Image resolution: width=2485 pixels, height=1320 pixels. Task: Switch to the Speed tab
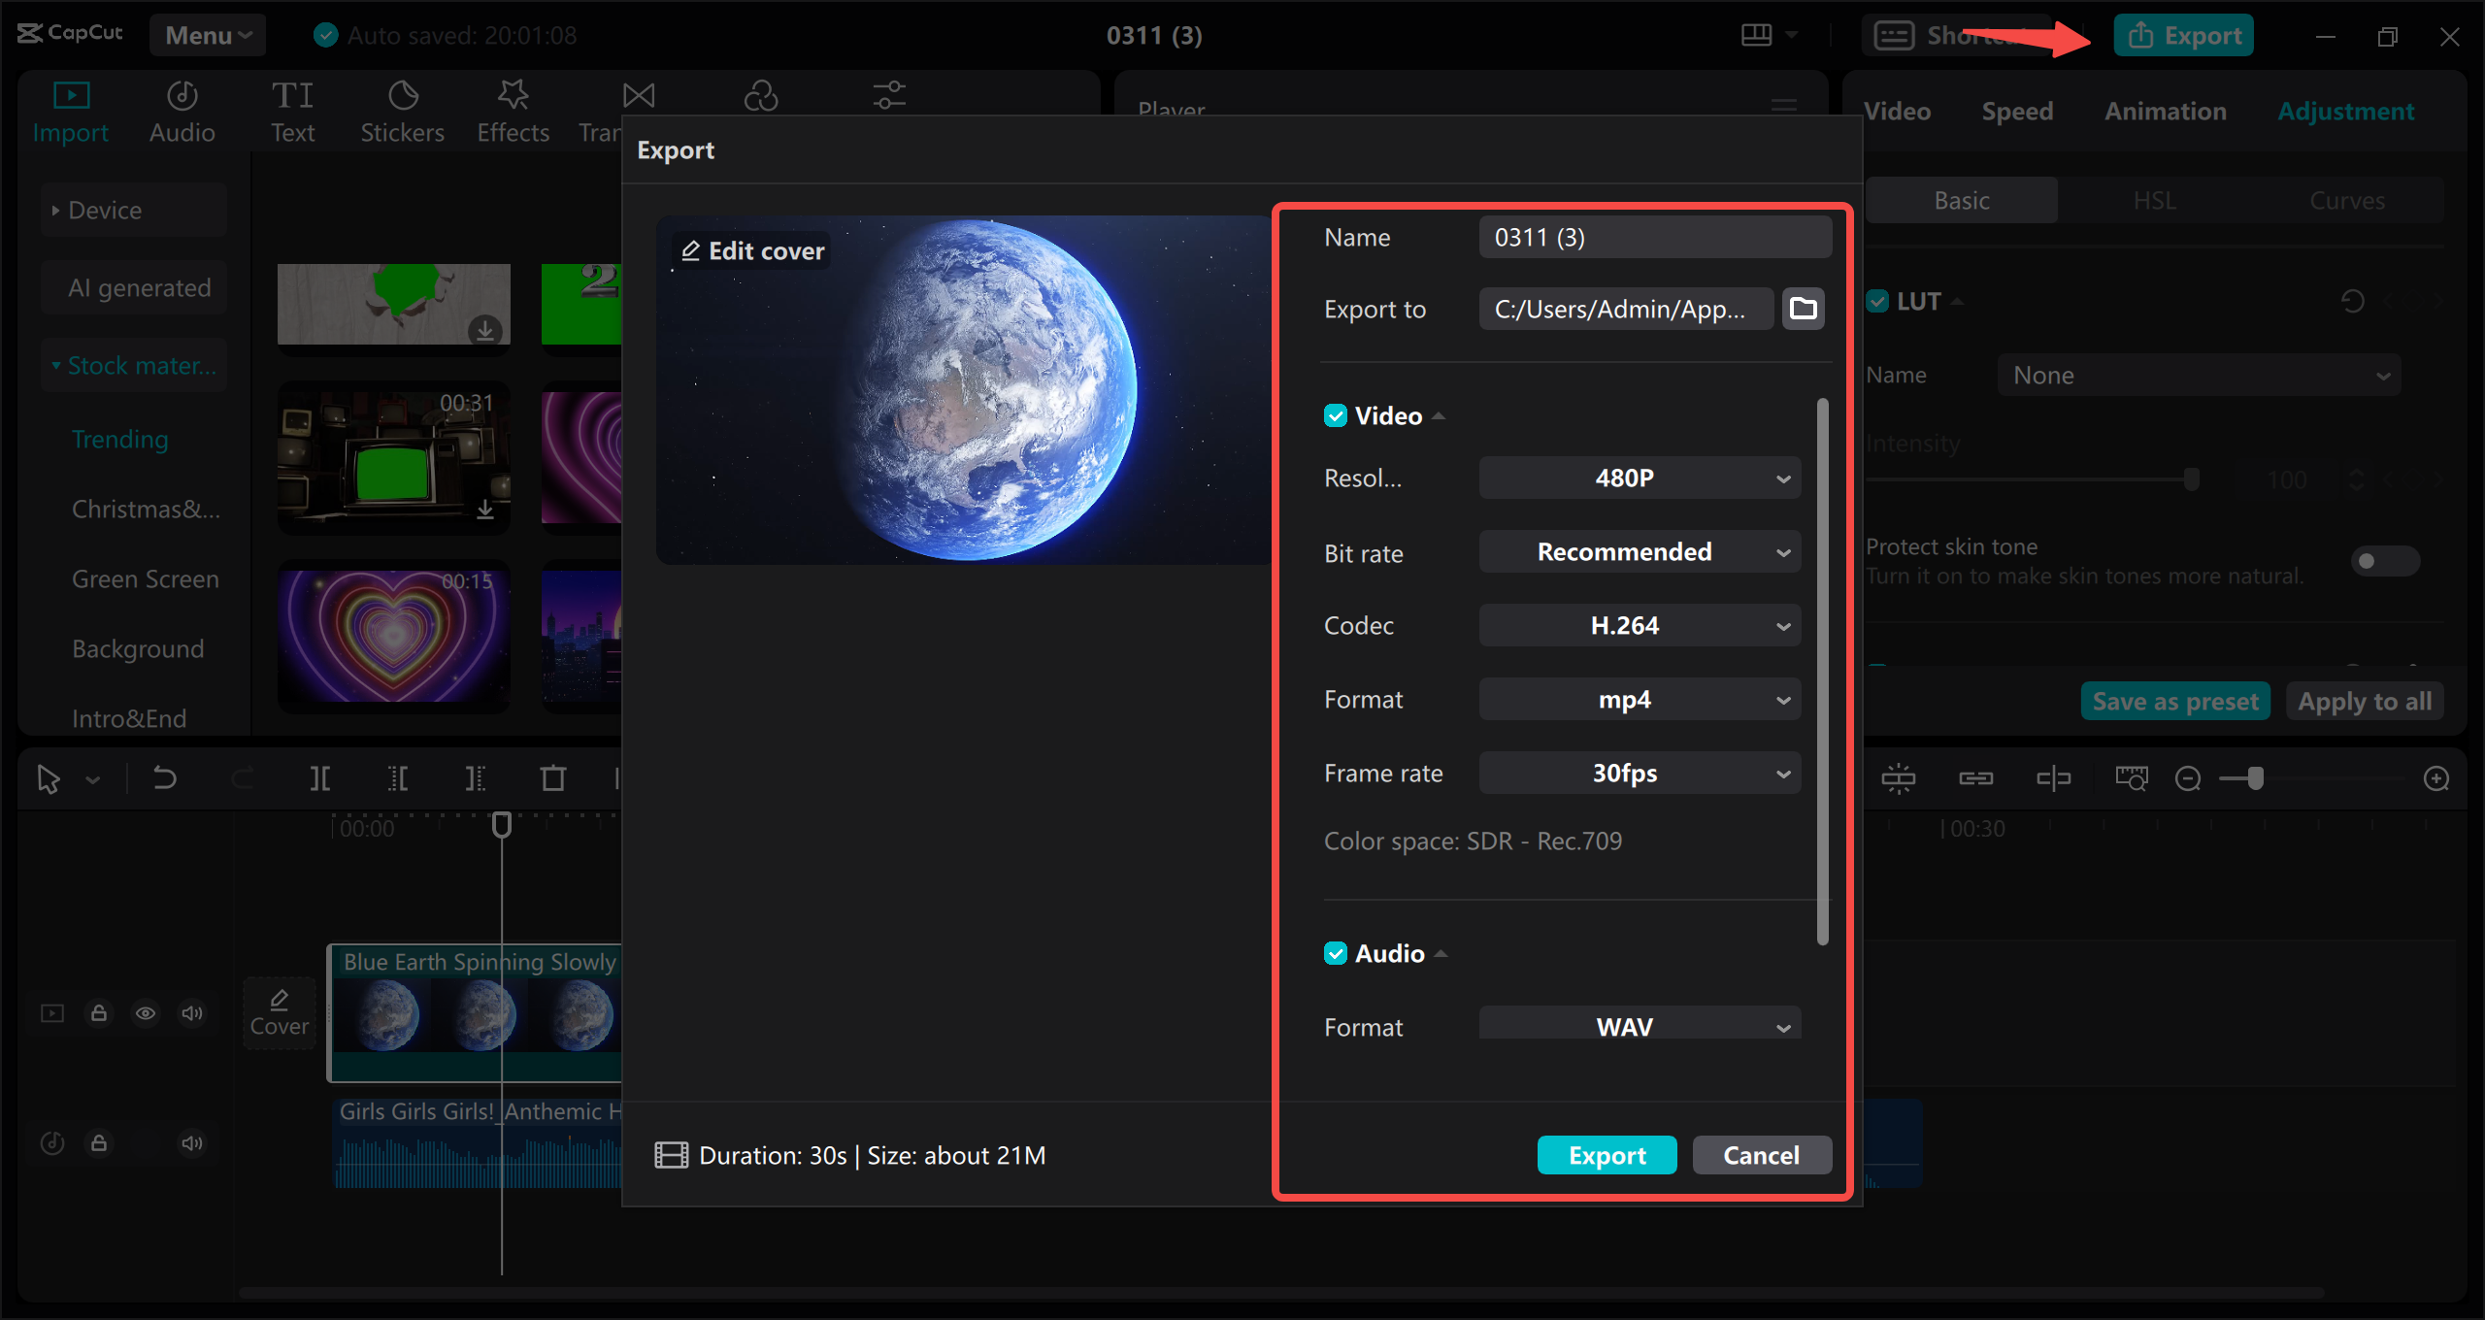2017,111
